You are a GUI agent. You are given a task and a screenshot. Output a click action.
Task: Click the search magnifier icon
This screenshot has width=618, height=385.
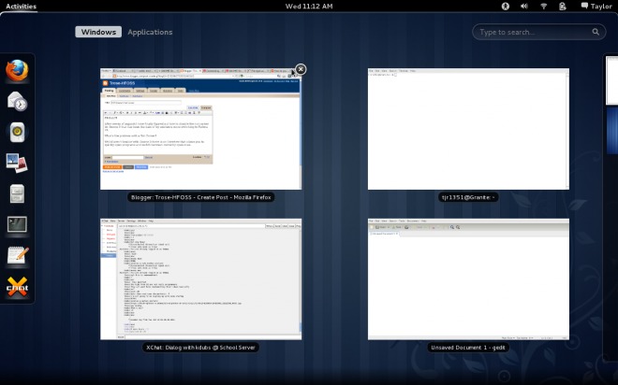coord(596,32)
